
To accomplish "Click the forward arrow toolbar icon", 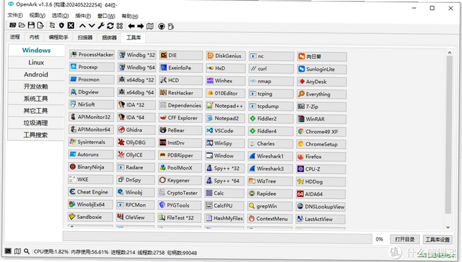I will click(x=140, y=26).
